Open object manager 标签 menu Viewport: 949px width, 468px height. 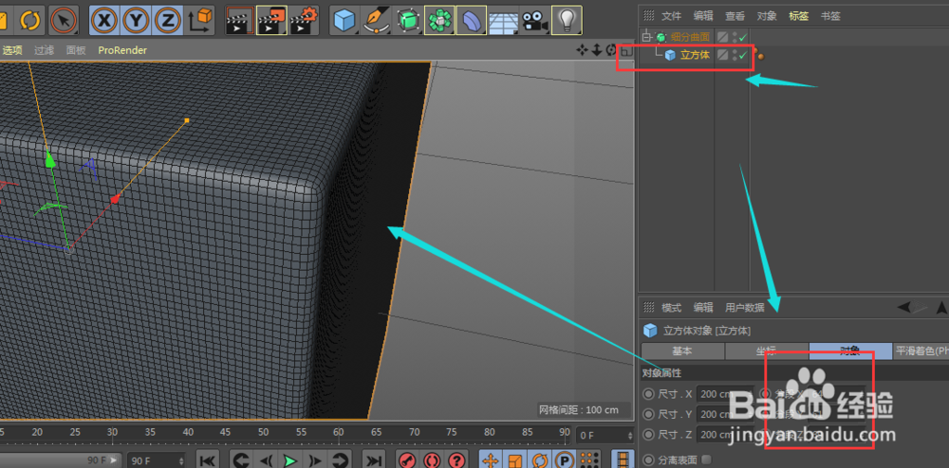(x=799, y=16)
